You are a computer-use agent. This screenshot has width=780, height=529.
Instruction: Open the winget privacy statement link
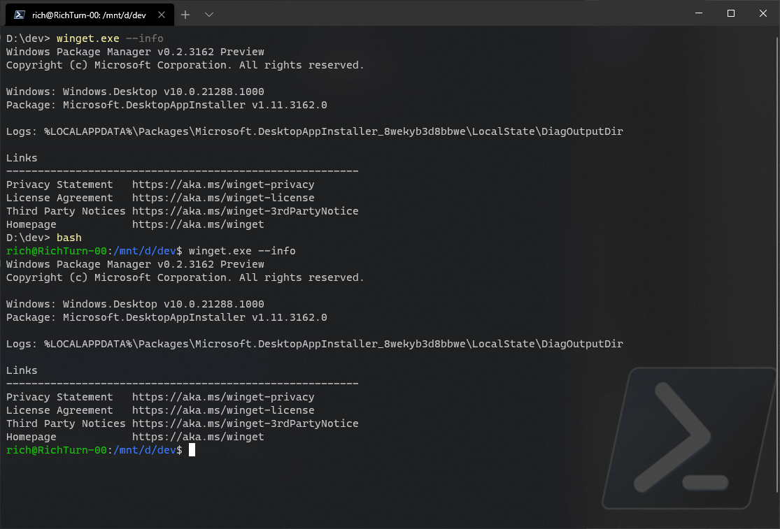click(x=222, y=184)
